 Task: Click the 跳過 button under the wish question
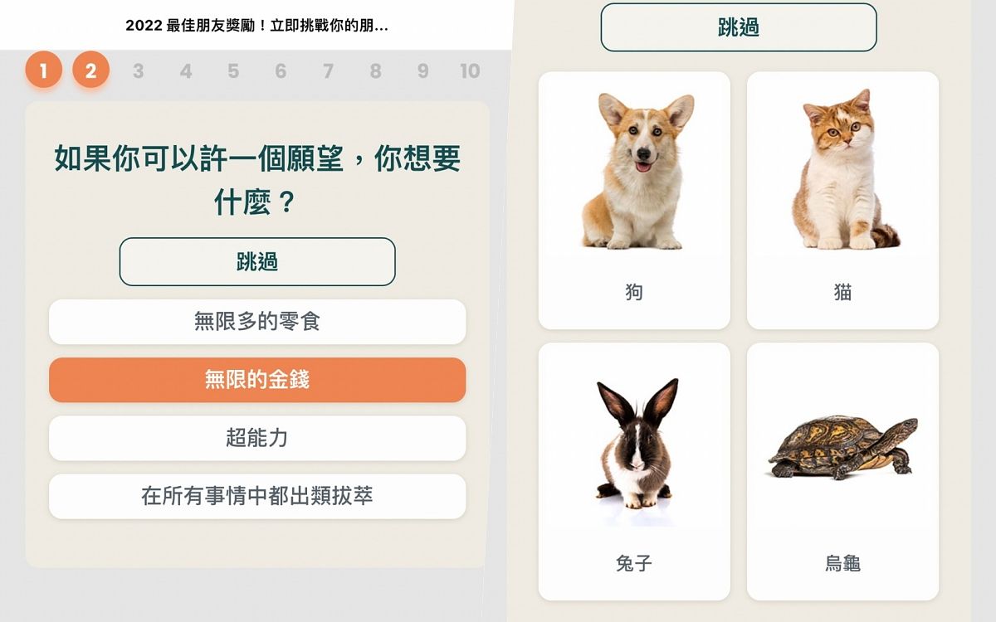[257, 262]
